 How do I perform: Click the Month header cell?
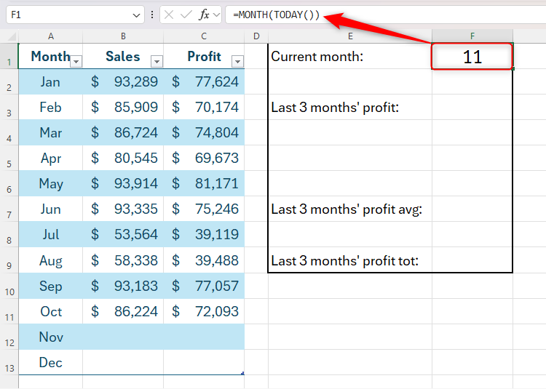51,56
